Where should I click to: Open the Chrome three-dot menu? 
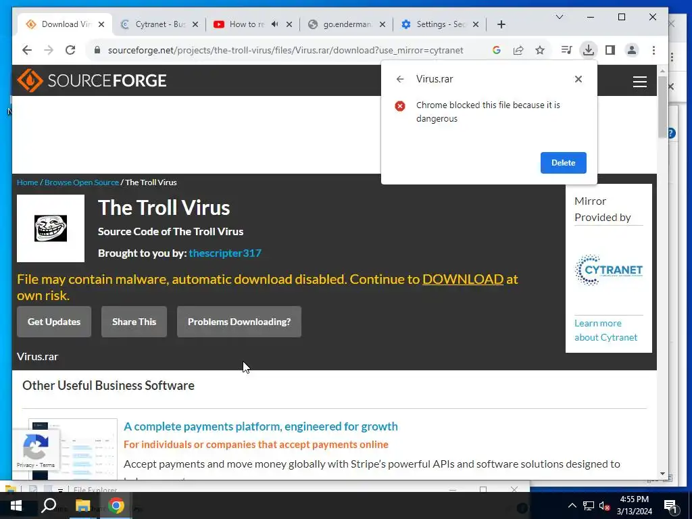[653, 50]
